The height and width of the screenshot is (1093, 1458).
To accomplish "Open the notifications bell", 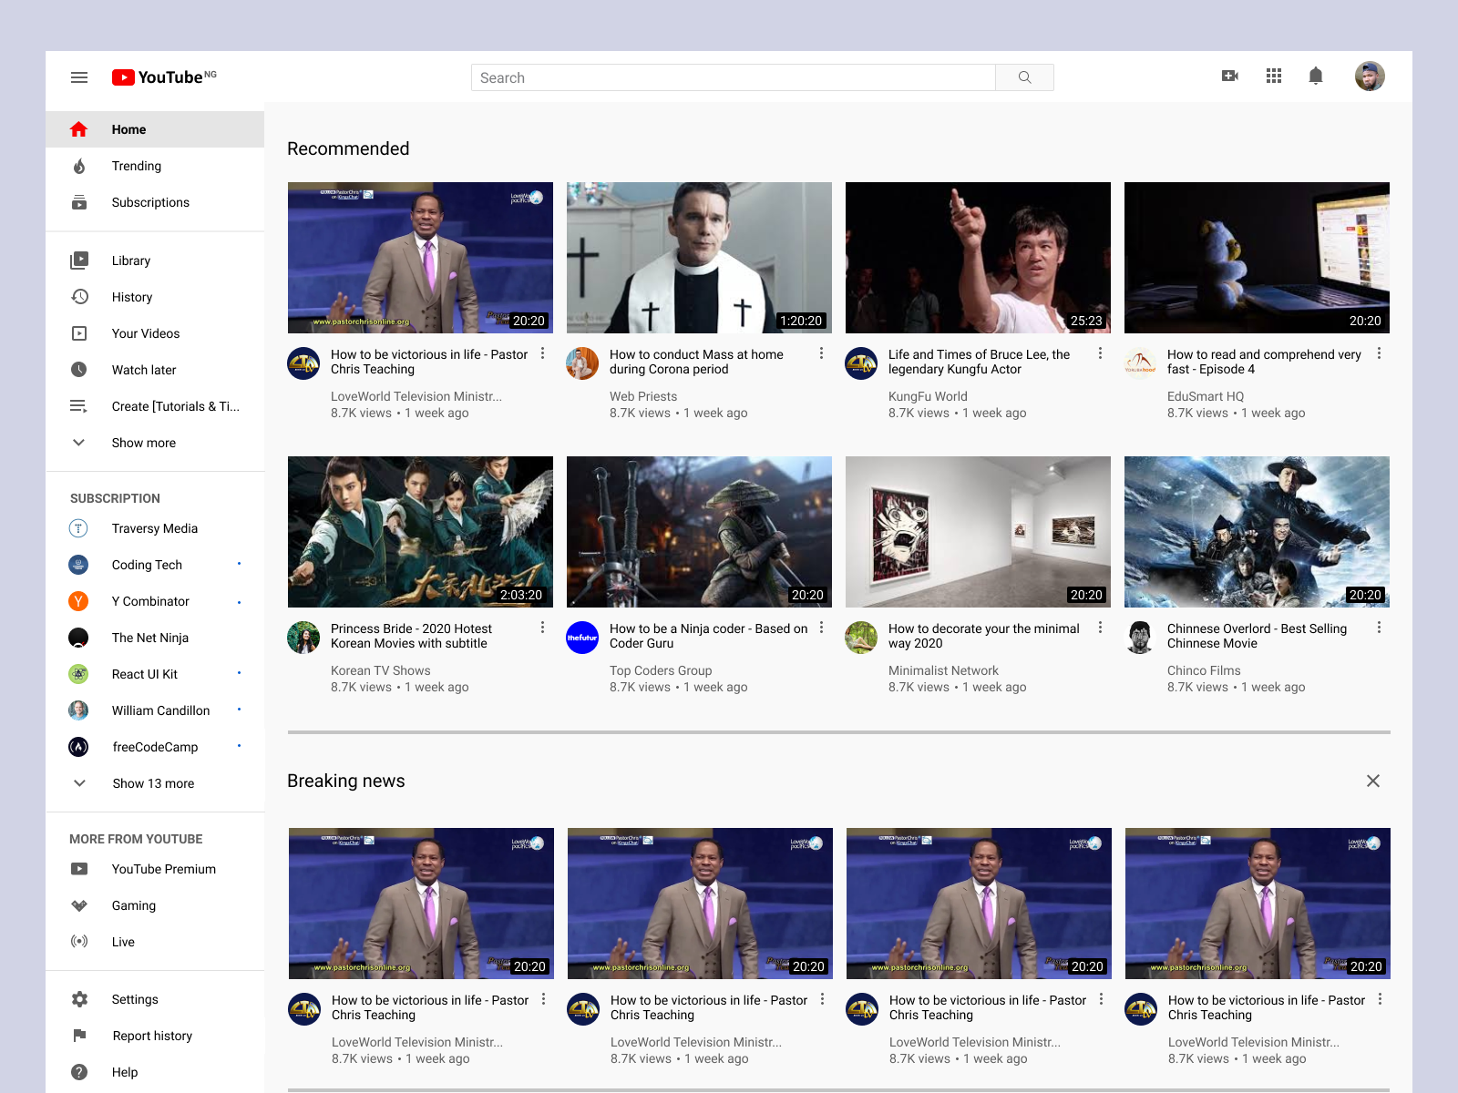I will click(1316, 76).
